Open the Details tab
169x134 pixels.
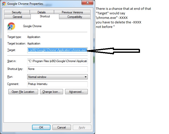(x=42, y=12)
